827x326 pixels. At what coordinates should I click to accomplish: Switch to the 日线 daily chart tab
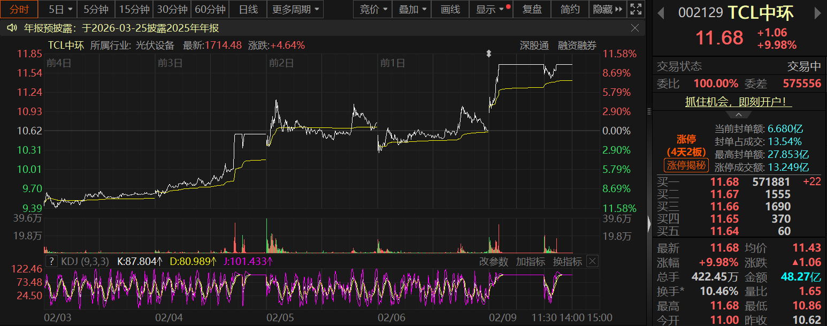click(248, 9)
